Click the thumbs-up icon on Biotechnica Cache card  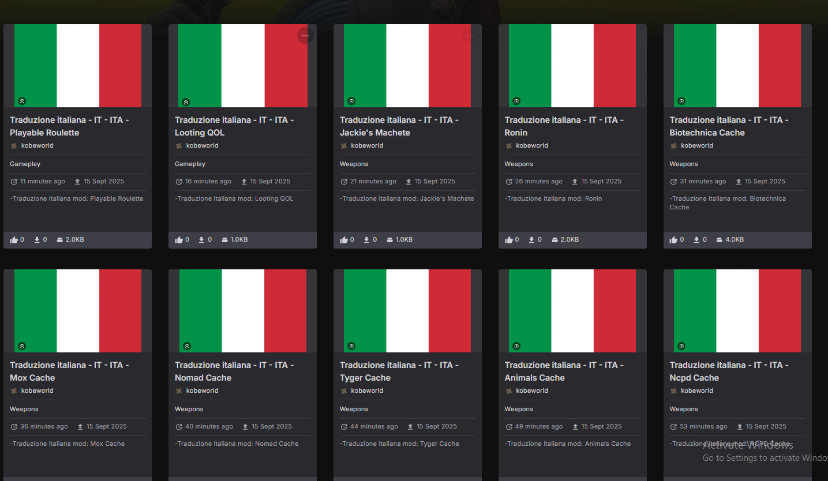pos(674,240)
